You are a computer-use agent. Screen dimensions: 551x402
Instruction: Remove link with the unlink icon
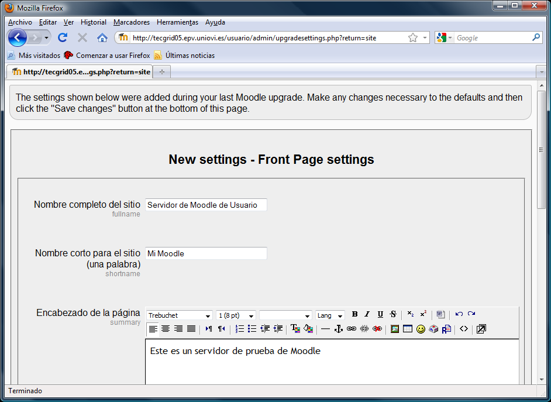364,329
